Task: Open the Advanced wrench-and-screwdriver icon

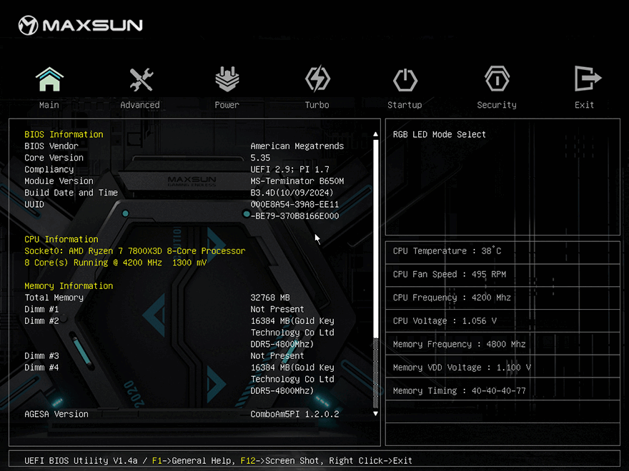Action: point(142,79)
